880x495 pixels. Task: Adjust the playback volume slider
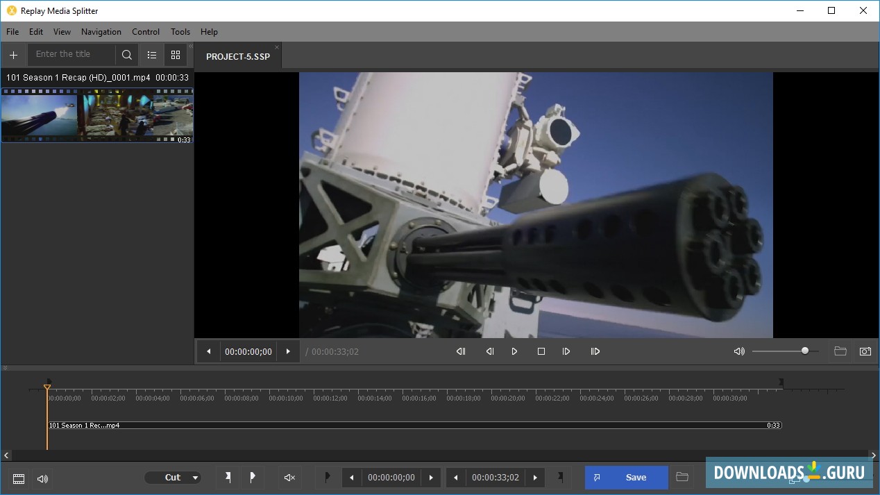(x=804, y=351)
